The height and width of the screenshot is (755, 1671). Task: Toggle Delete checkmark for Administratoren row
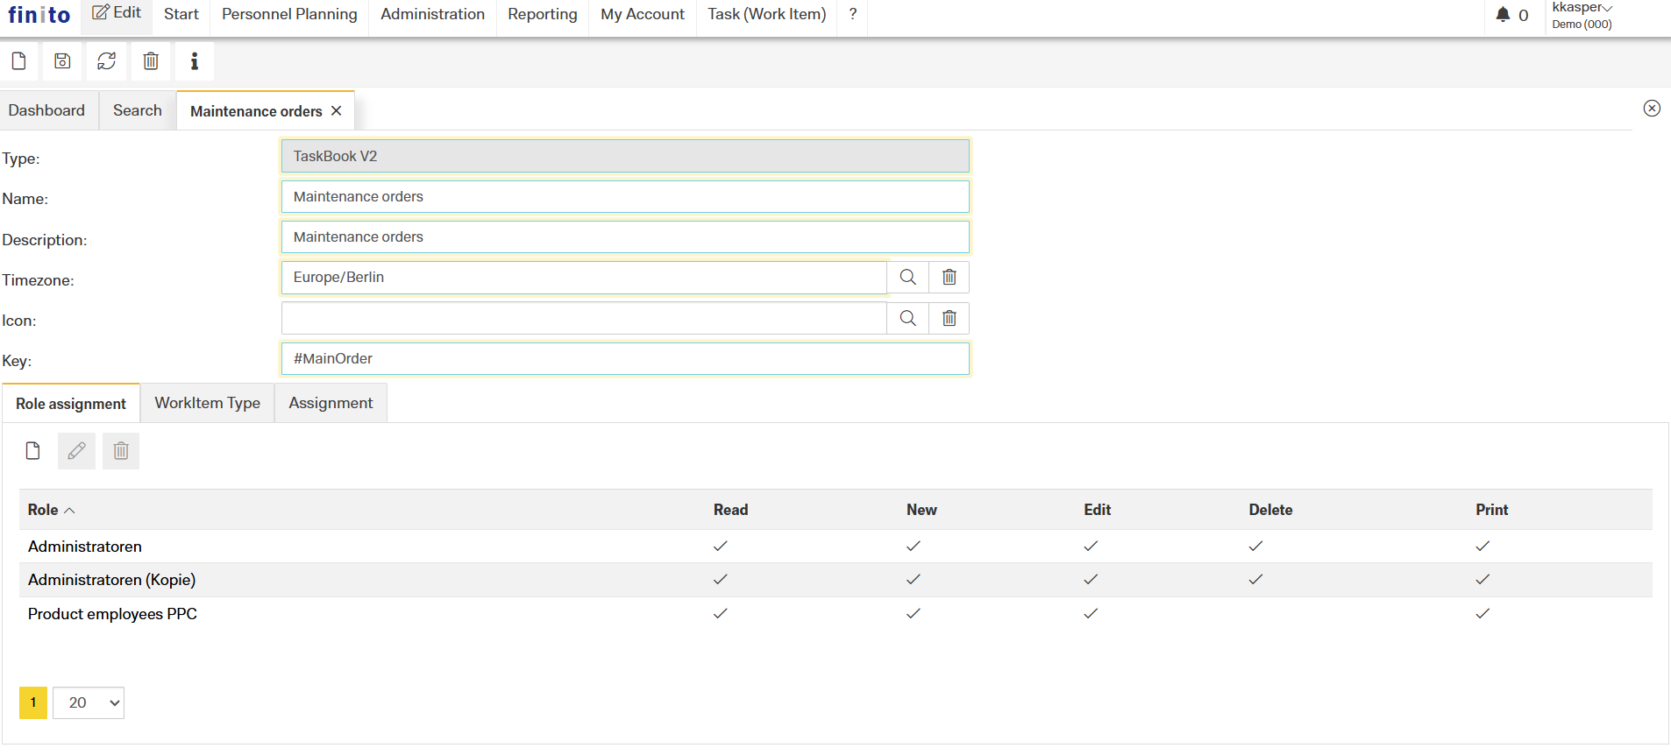(1255, 547)
